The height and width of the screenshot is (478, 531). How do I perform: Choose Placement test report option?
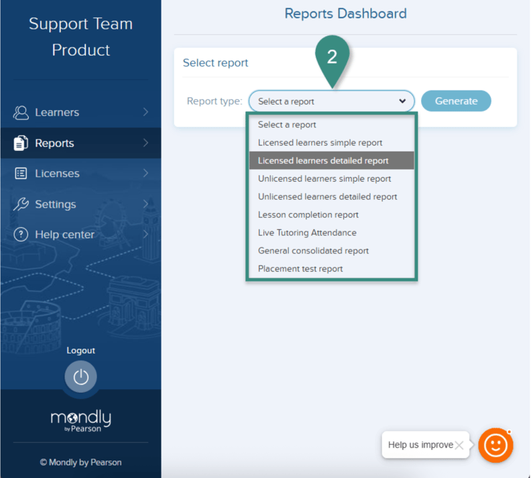click(300, 269)
